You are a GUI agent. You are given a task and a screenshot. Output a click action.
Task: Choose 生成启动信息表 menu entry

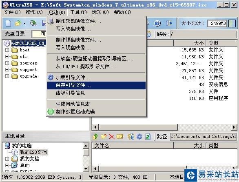(96, 104)
